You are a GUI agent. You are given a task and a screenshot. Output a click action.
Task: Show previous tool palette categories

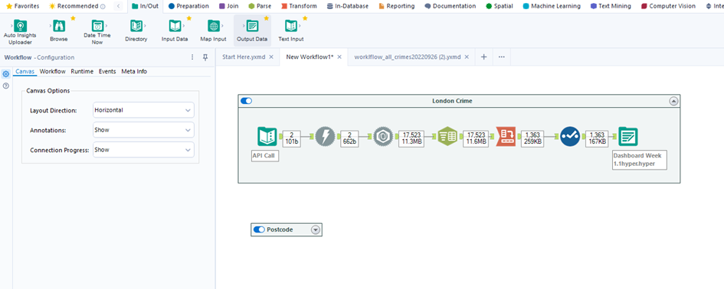pyautogui.click(x=119, y=6)
